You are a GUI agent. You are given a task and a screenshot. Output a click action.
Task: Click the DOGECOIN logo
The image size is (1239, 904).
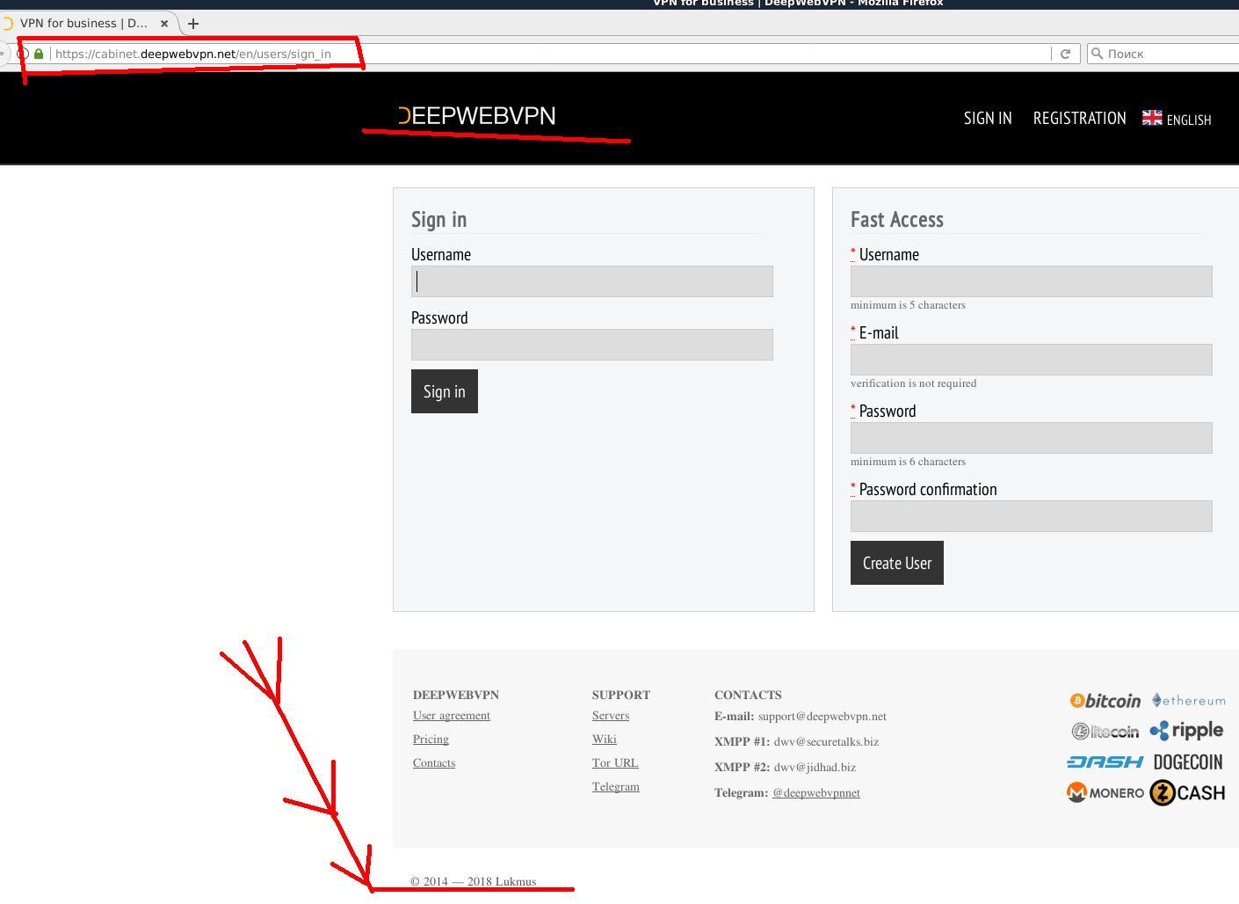(x=1188, y=762)
